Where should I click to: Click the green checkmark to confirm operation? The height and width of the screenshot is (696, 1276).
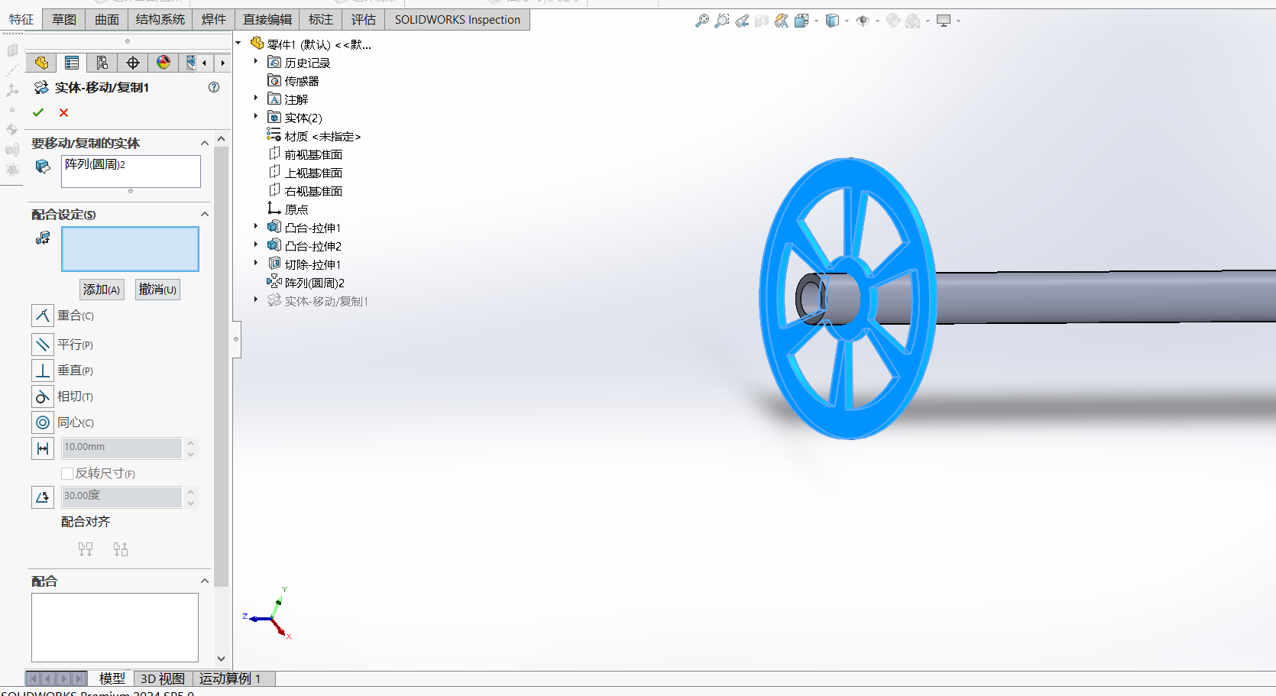coord(38,113)
